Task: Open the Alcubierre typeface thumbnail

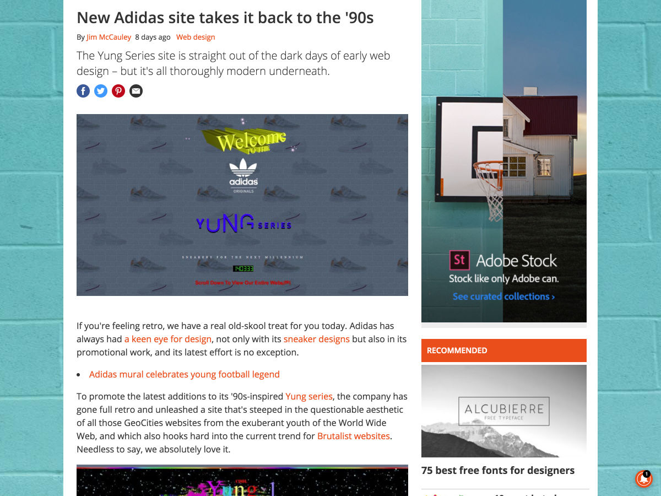Action: [504, 411]
